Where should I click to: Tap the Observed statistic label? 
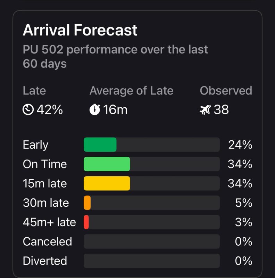[226, 91]
